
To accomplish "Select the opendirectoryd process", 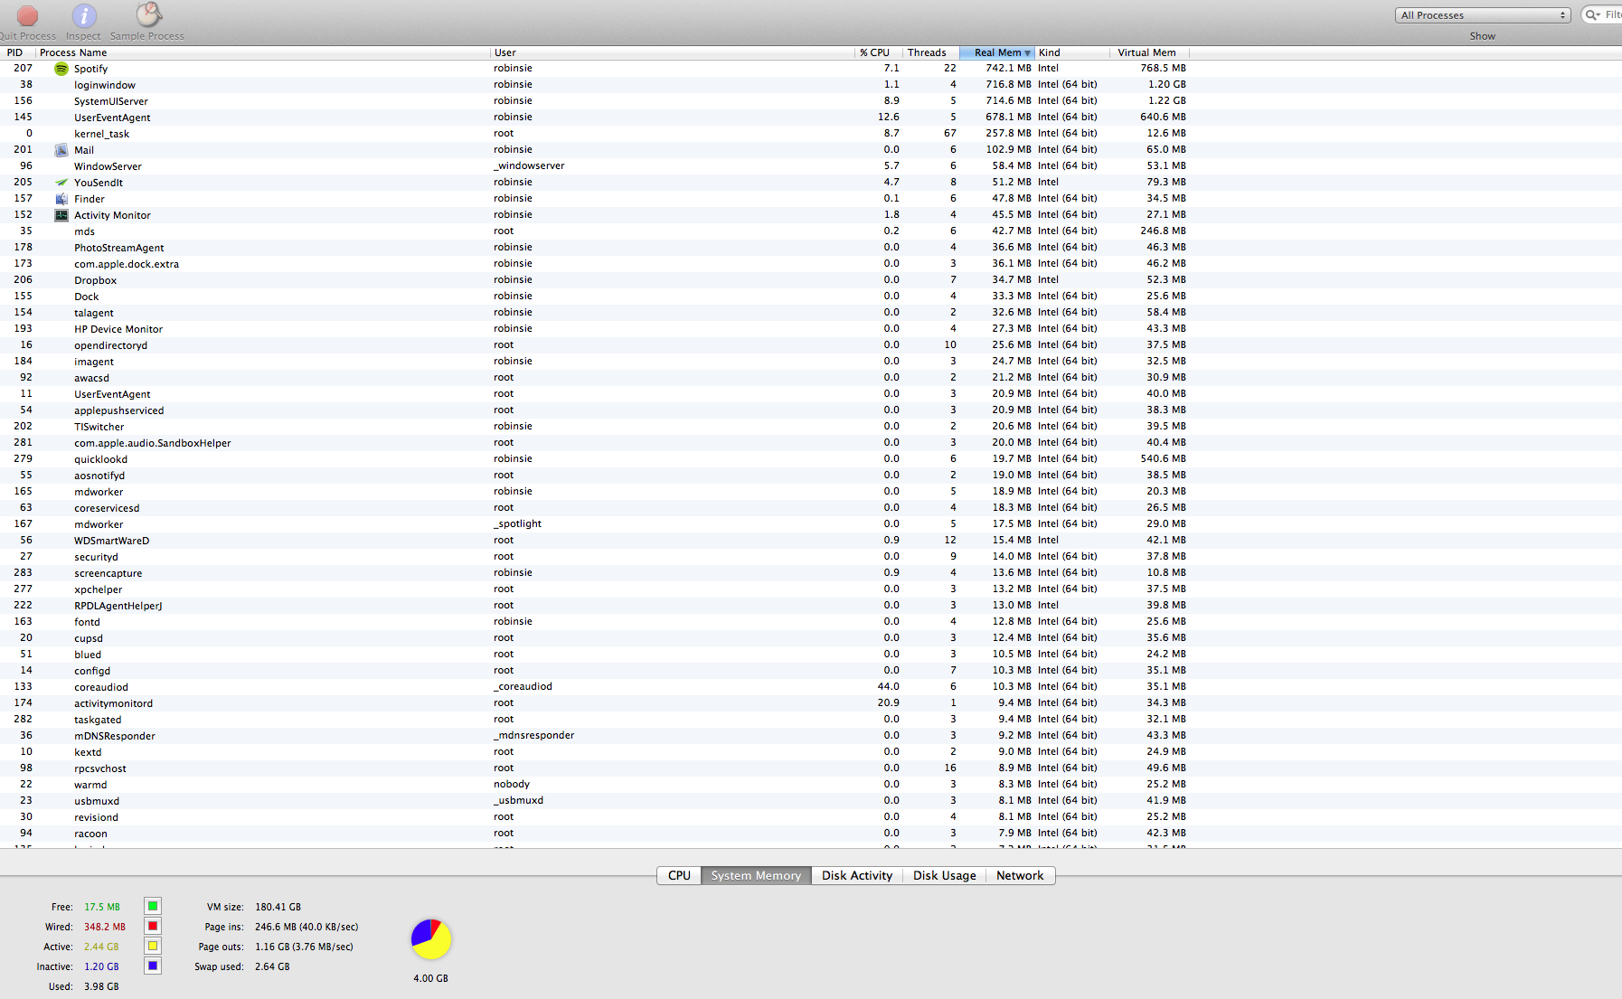I will point(110,345).
